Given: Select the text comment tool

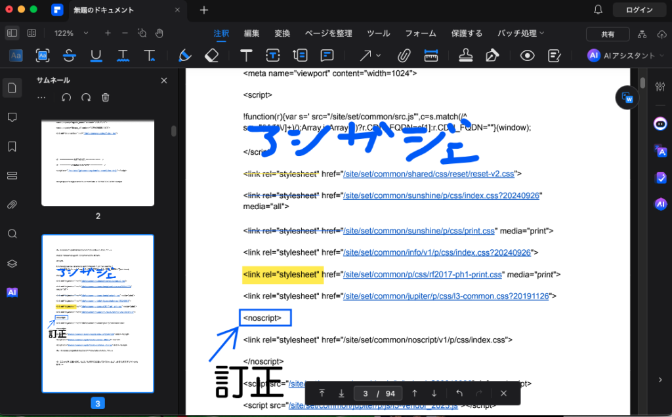Looking at the screenshot, I should [246, 56].
